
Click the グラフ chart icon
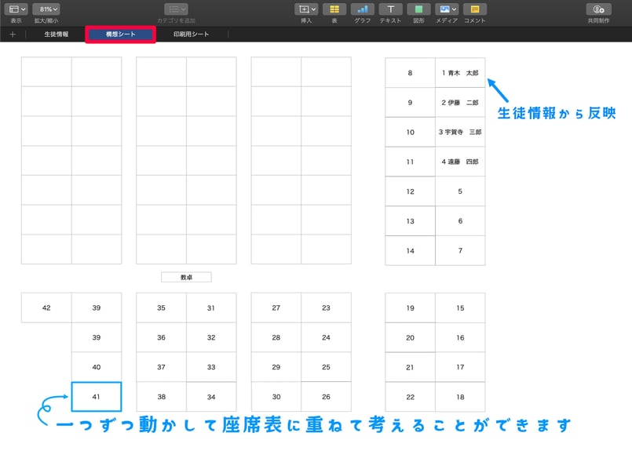click(363, 9)
